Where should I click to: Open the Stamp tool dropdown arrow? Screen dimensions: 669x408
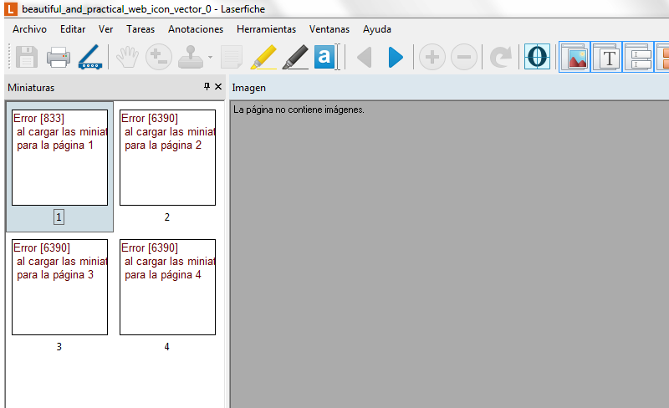210,57
